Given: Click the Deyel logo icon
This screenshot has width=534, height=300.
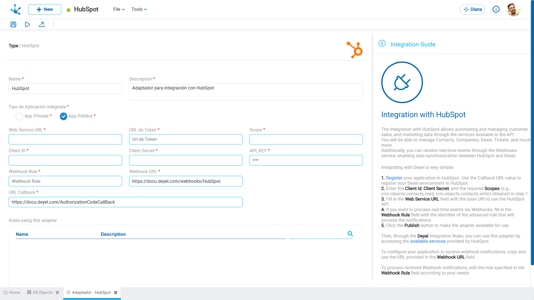Looking at the screenshot, I should (x=16, y=9).
